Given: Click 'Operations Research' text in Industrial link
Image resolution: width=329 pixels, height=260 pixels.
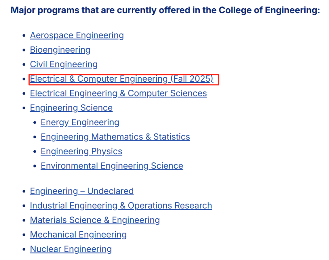Looking at the screenshot, I should tap(170, 205).
